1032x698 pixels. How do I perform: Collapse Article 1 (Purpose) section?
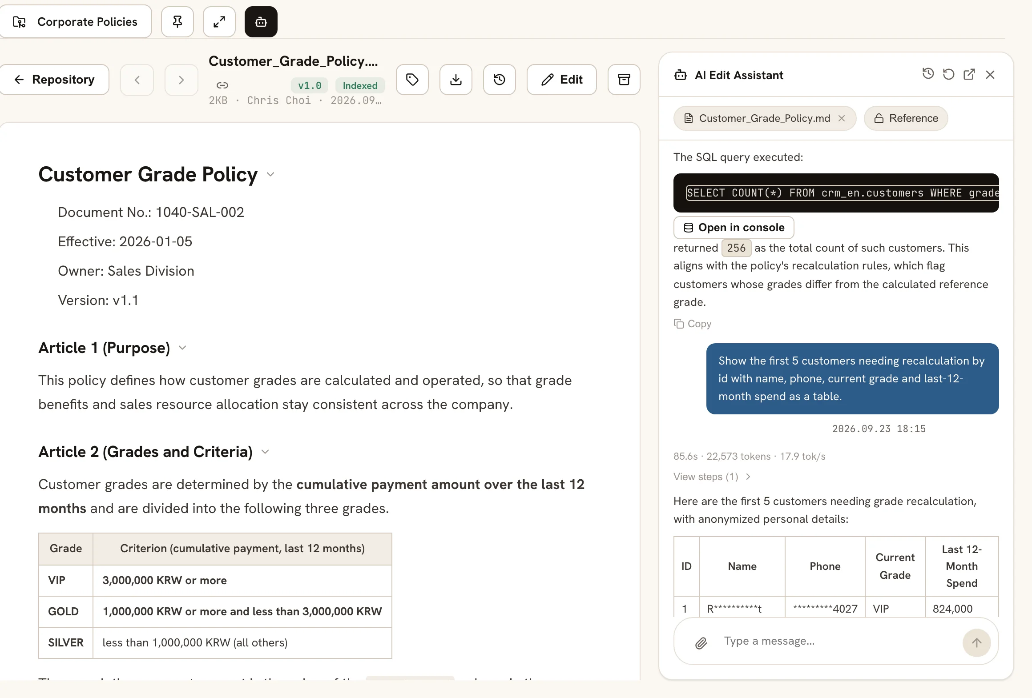click(x=182, y=348)
